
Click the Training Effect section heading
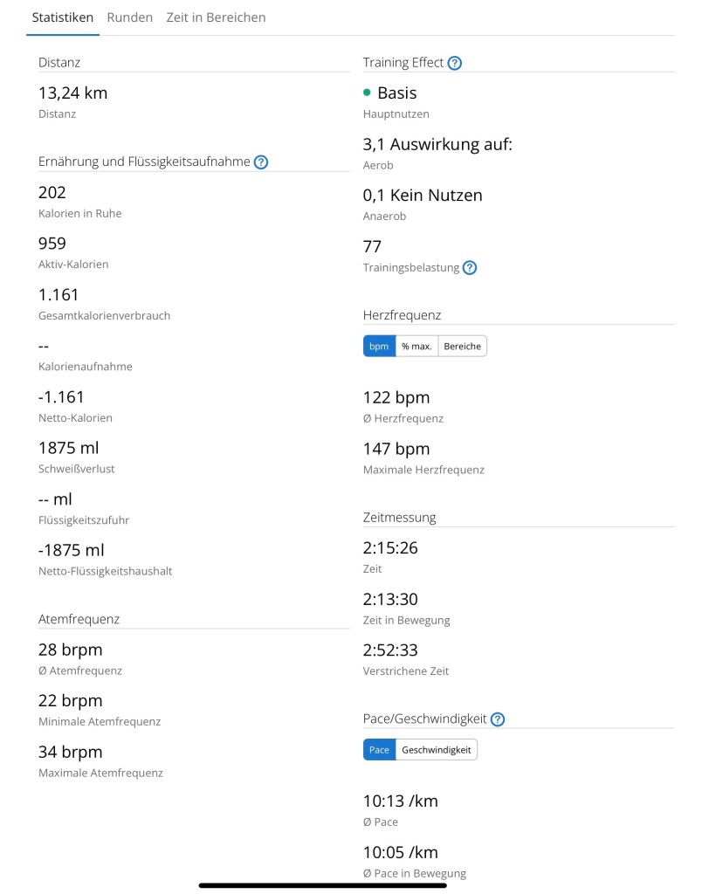[x=403, y=63]
